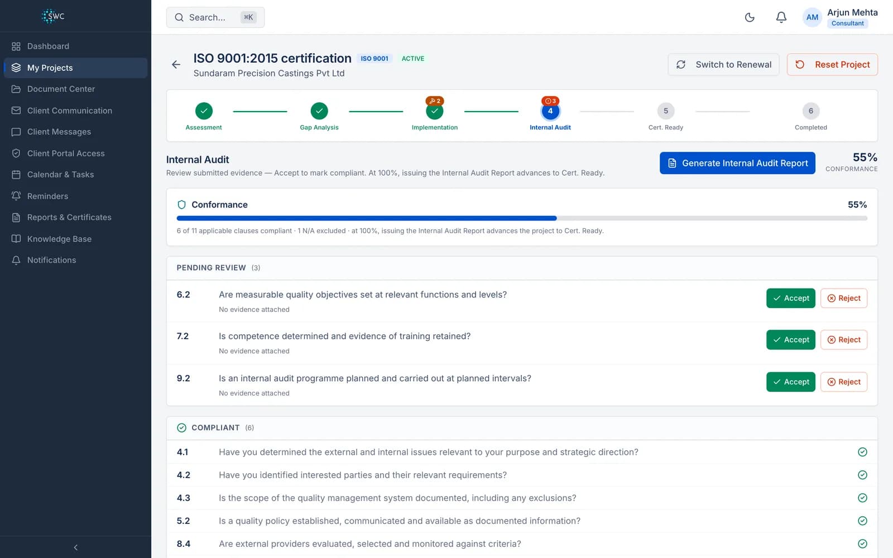Accept clause 9.2 internal audit programme
The height and width of the screenshot is (558, 893).
click(x=791, y=382)
